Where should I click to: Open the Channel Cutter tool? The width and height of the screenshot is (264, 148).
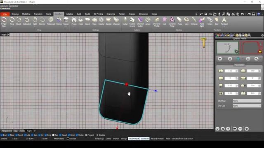(140, 22)
